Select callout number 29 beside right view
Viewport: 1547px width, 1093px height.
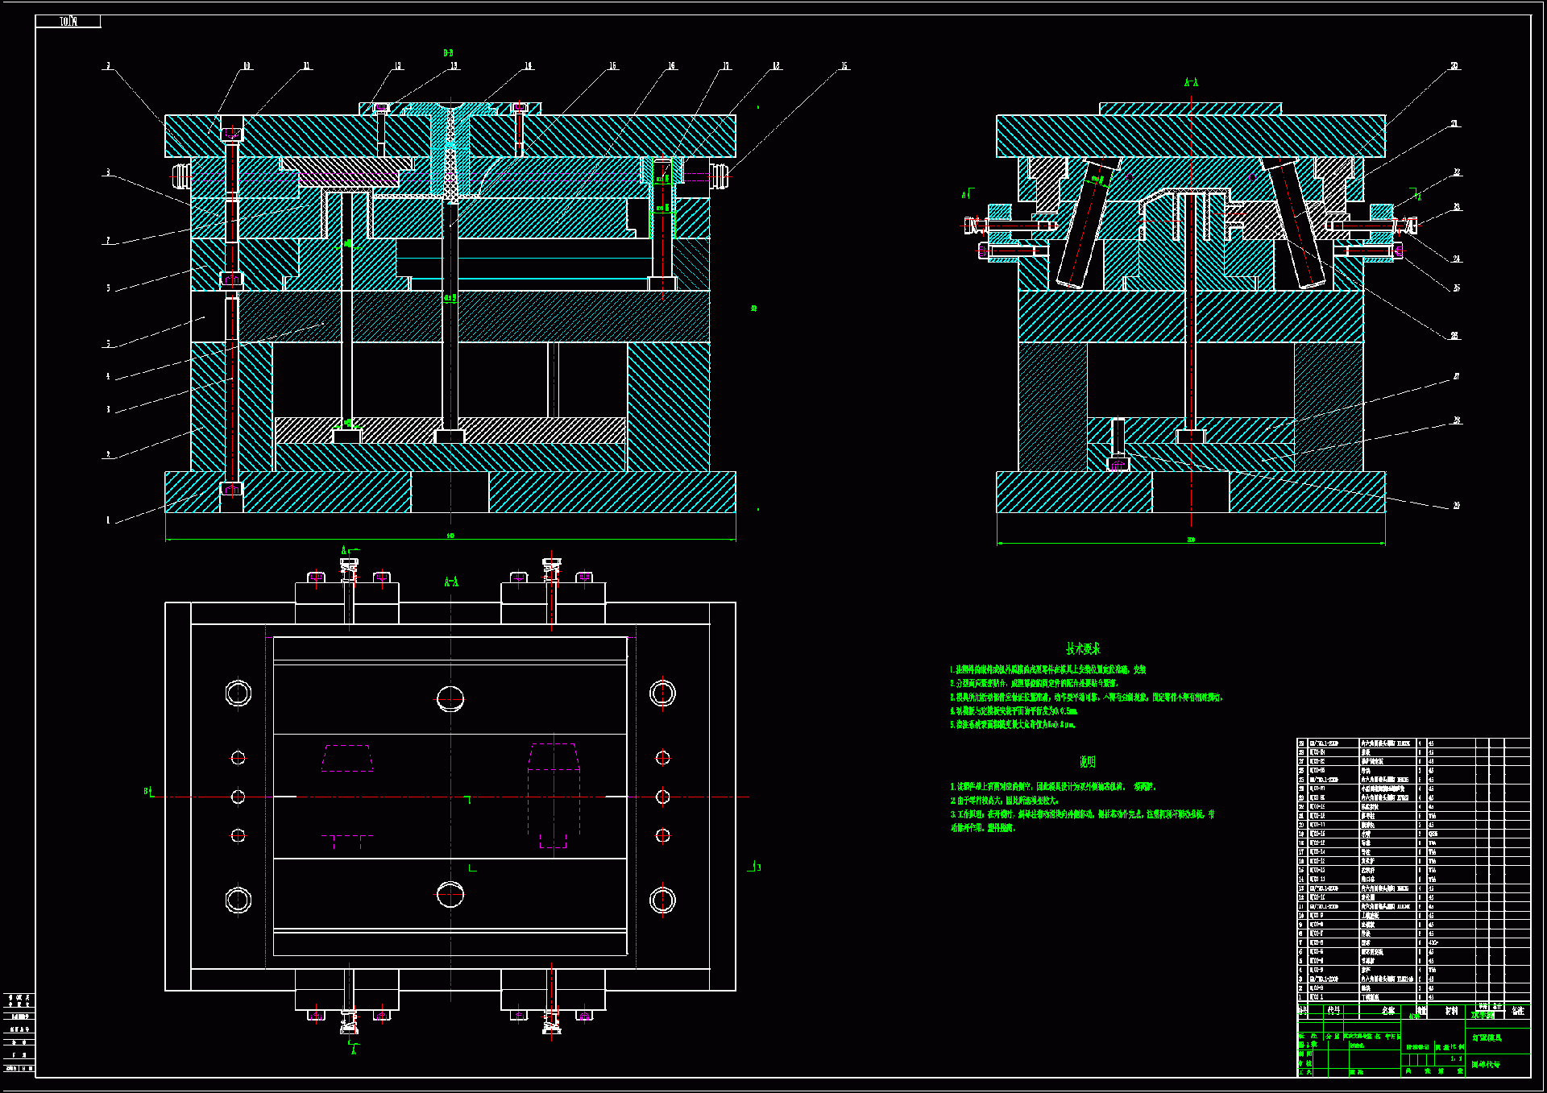coord(1456,506)
